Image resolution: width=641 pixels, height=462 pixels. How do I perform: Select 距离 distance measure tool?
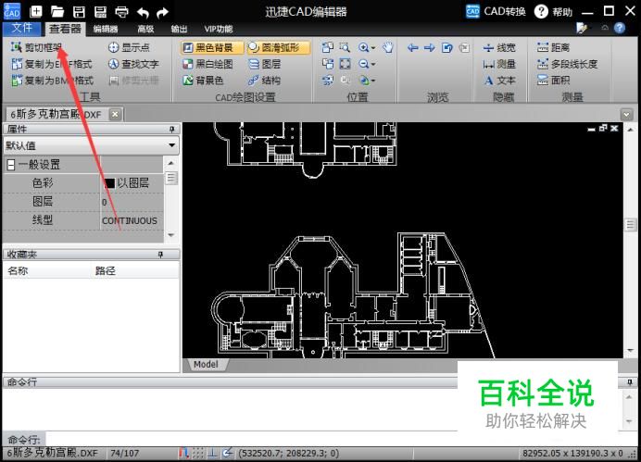(x=553, y=47)
